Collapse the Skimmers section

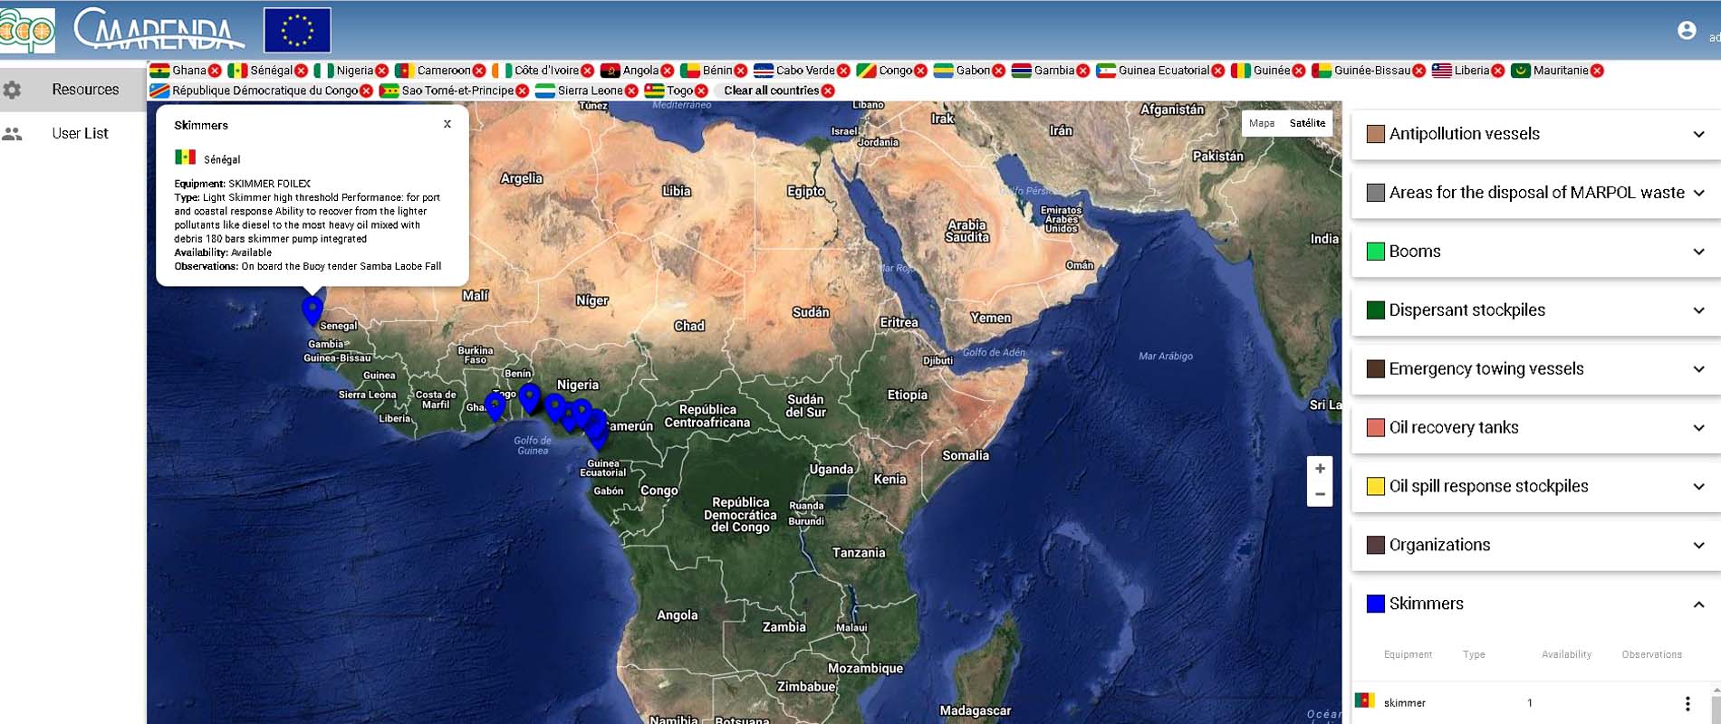pos(1697,605)
